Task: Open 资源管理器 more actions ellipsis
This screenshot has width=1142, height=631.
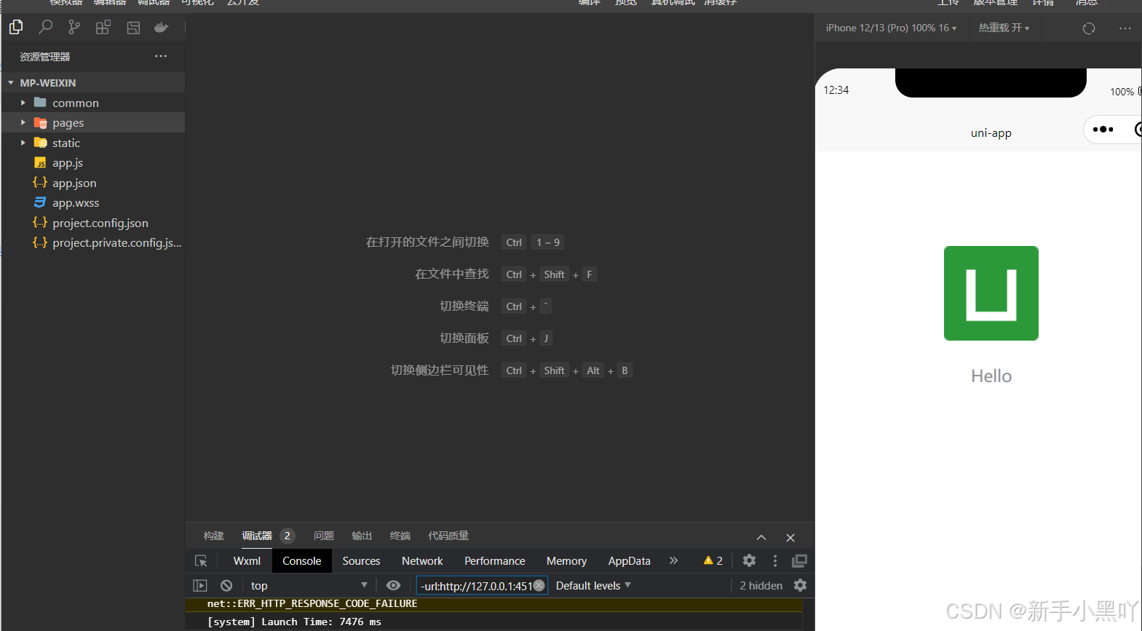Action: coord(161,56)
